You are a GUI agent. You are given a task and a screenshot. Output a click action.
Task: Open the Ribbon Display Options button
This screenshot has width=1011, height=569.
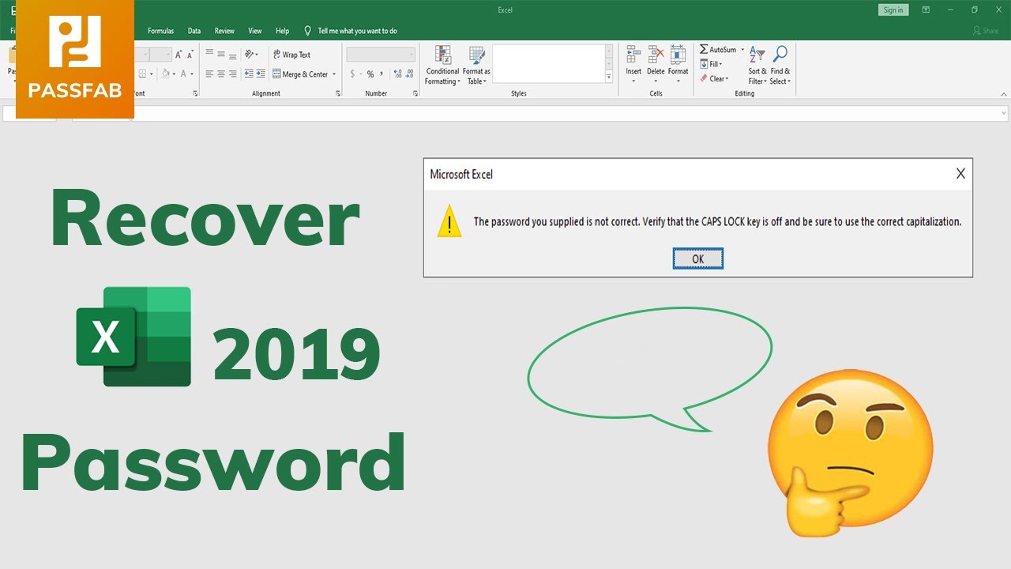926,9
